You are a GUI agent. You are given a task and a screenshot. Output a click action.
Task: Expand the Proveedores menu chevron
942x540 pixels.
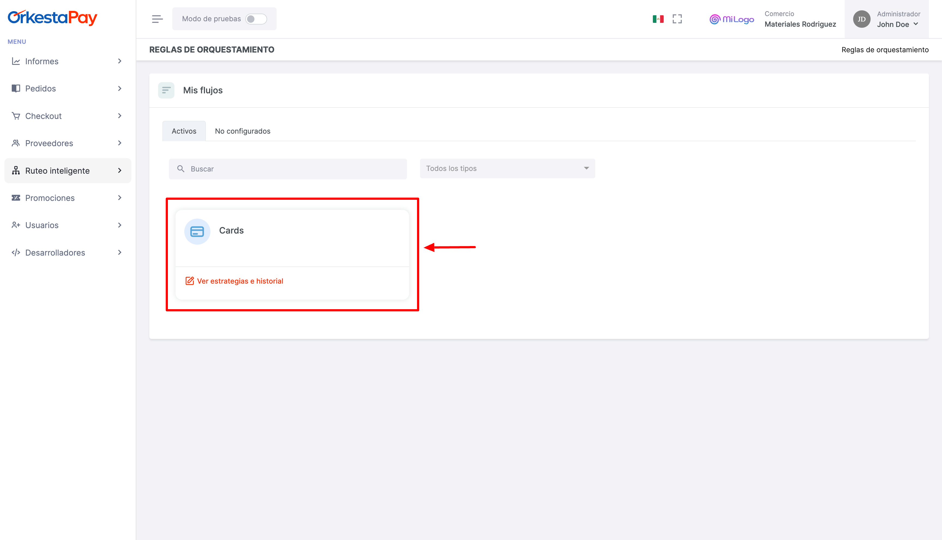pos(120,143)
